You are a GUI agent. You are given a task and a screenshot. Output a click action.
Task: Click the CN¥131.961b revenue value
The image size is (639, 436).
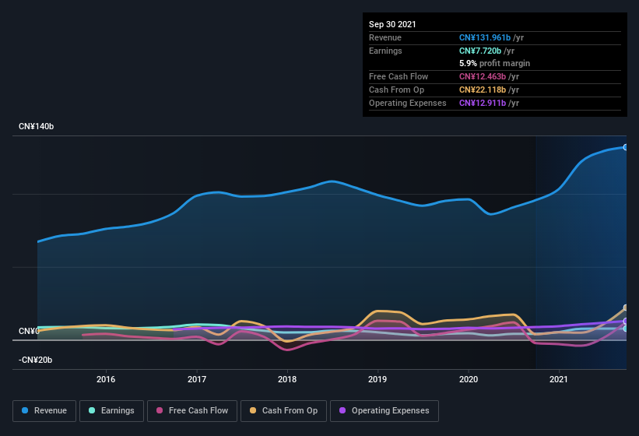click(x=485, y=37)
